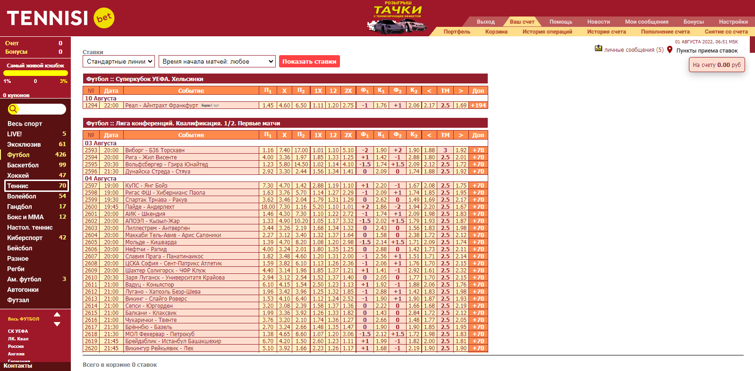
Task: Expand +70 extra bets for Виборг match
Action: 478,150
